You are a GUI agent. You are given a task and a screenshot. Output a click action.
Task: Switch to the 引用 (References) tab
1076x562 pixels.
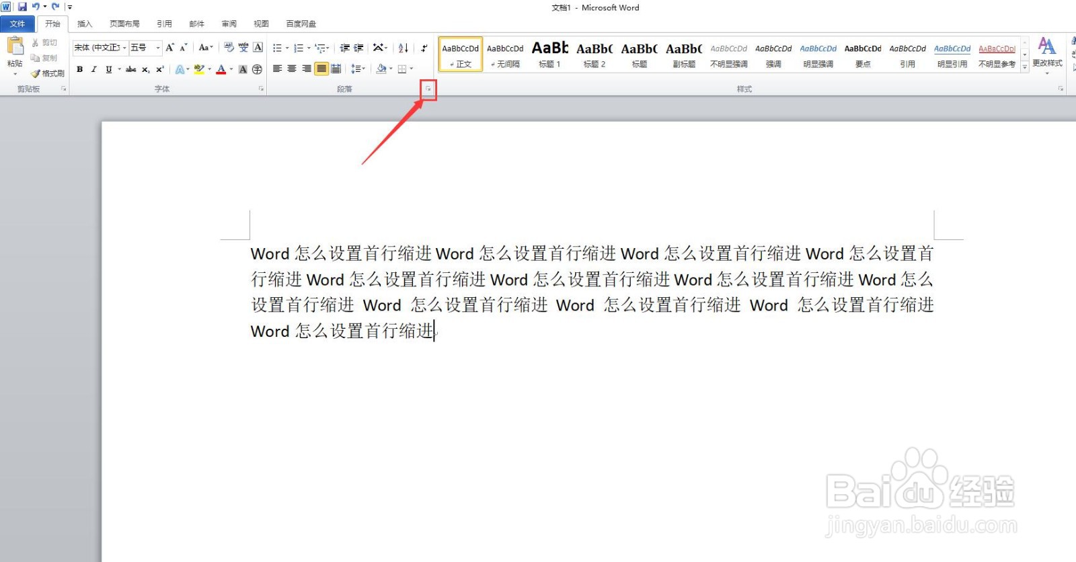coord(164,24)
